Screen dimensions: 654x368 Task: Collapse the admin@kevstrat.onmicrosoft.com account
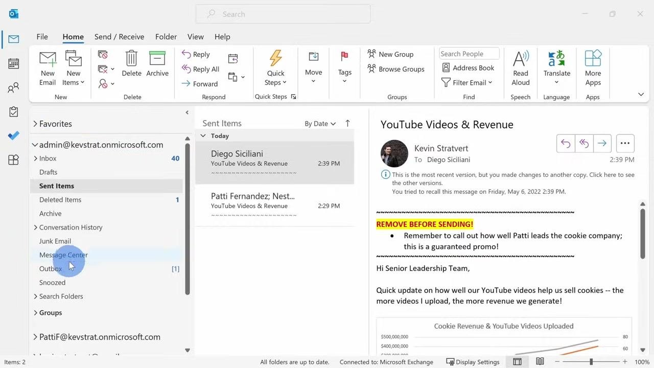pyautogui.click(x=35, y=145)
